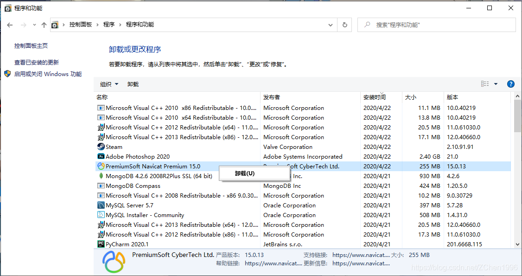Select the Steam row name
This screenshot has width=522, height=276.
coord(114,147)
